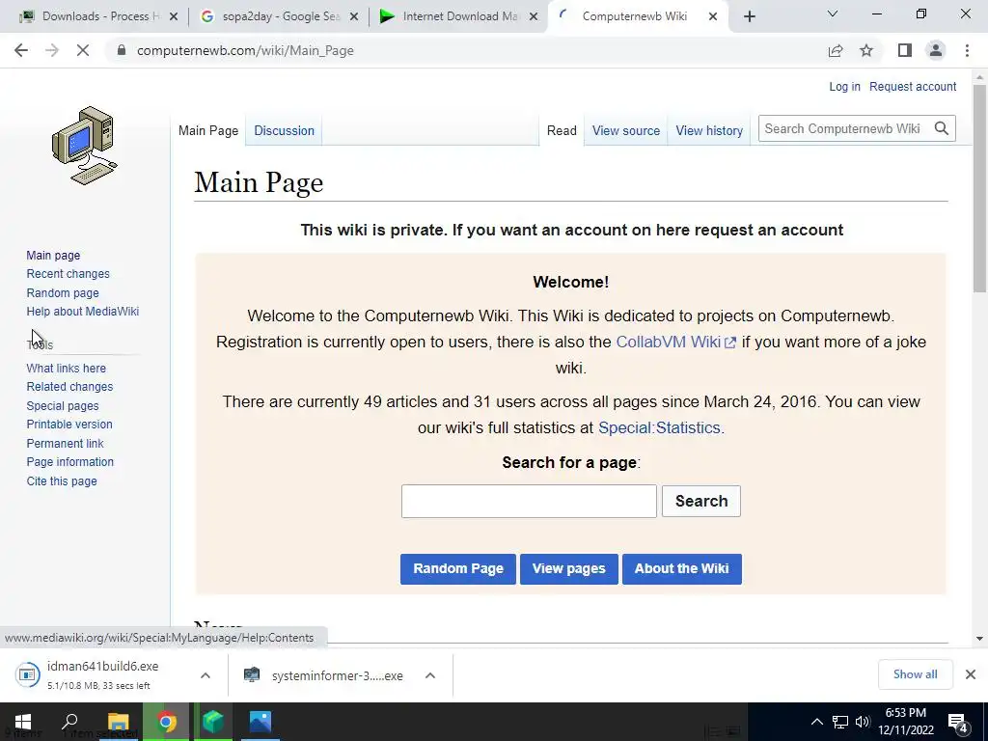Screen dimensions: 988x741
Task: Expand options for systeminformer download
Action: (430, 675)
